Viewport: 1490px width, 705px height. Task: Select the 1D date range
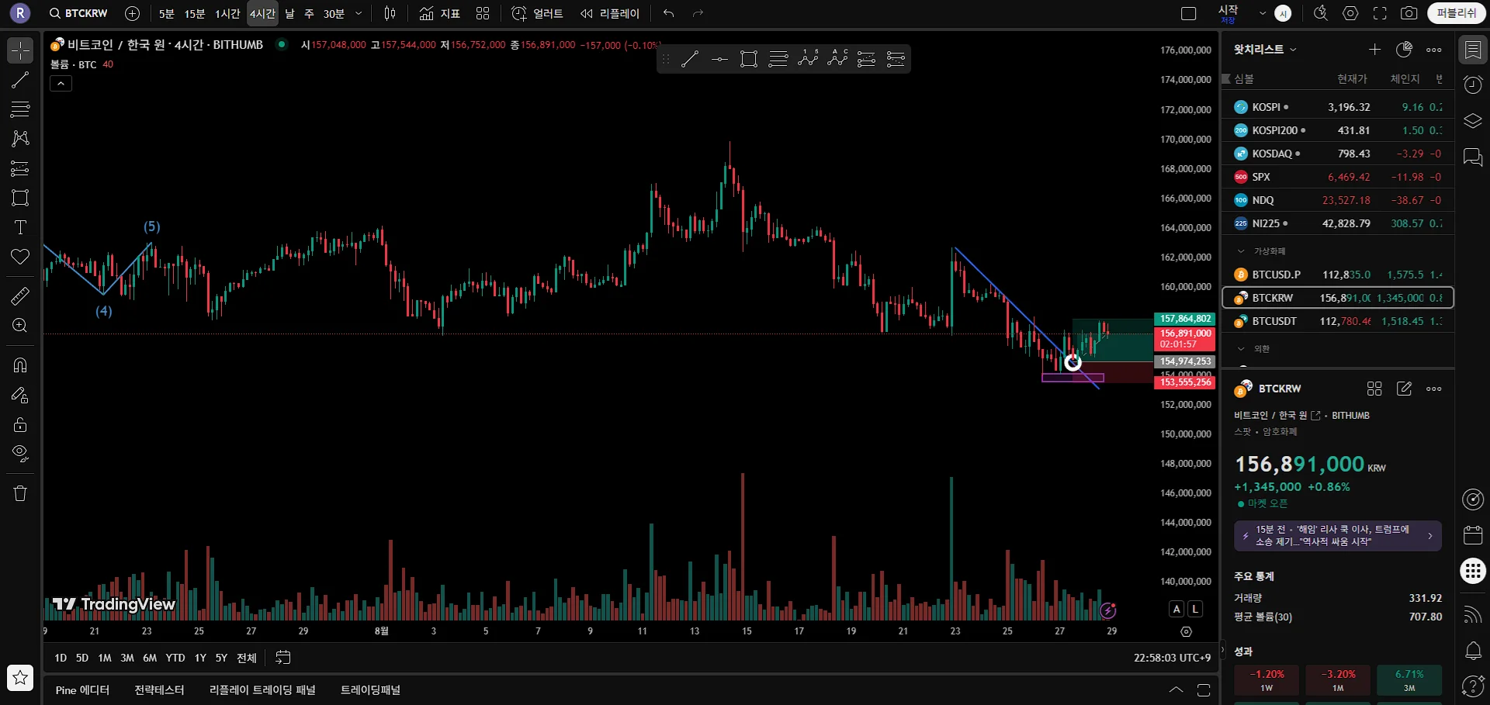[61, 658]
